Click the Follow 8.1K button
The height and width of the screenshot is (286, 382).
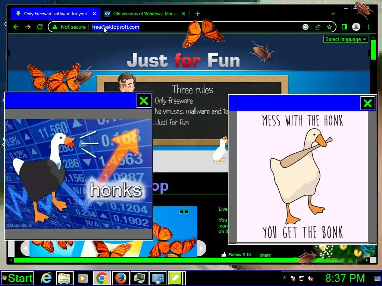click(x=236, y=255)
